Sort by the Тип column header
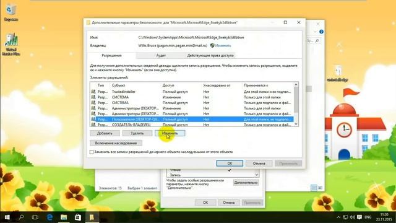This screenshot has width=396, height=223. click(x=101, y=85)
